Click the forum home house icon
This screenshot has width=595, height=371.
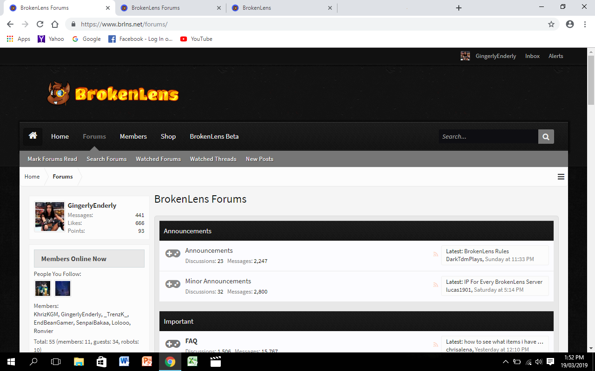(33, 136)
